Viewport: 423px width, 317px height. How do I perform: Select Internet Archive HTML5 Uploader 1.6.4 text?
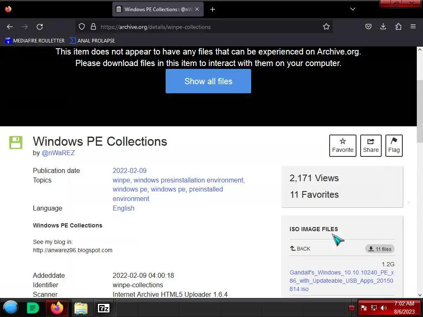(x=170, y=294)
